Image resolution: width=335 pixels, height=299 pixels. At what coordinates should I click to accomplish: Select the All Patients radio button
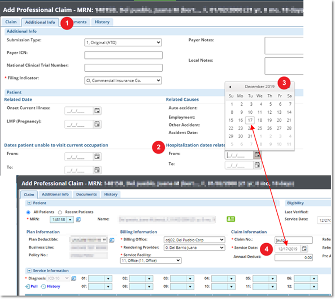tap(28, 212)
